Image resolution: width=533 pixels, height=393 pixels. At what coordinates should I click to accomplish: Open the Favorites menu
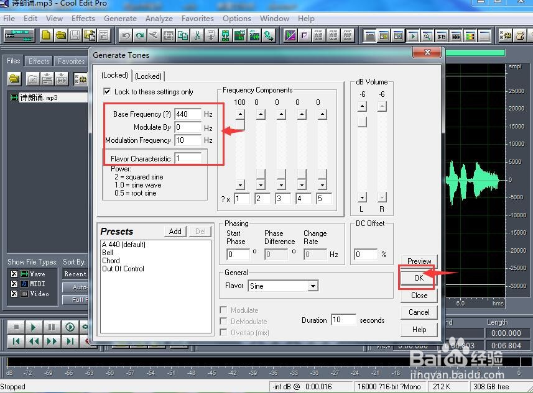(x=198, y=19)
